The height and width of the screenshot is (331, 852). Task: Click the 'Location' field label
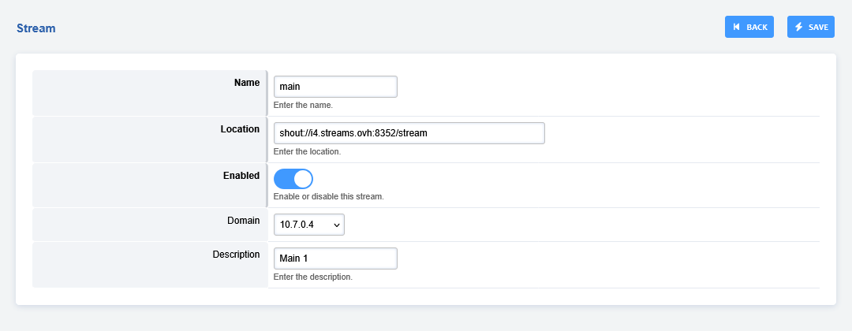(x=240, y=129)
